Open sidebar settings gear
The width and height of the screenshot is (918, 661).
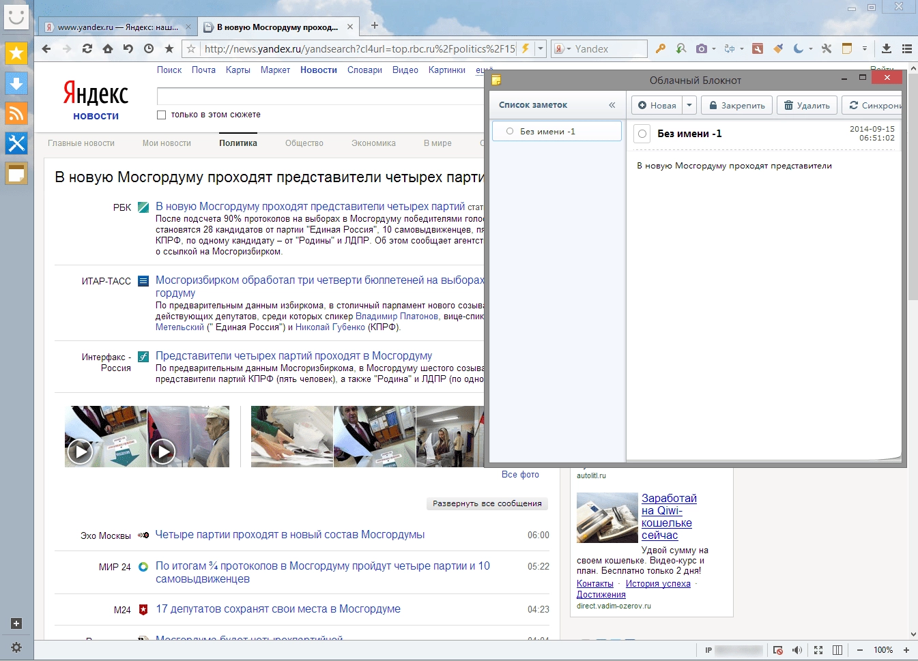[16, 647]
